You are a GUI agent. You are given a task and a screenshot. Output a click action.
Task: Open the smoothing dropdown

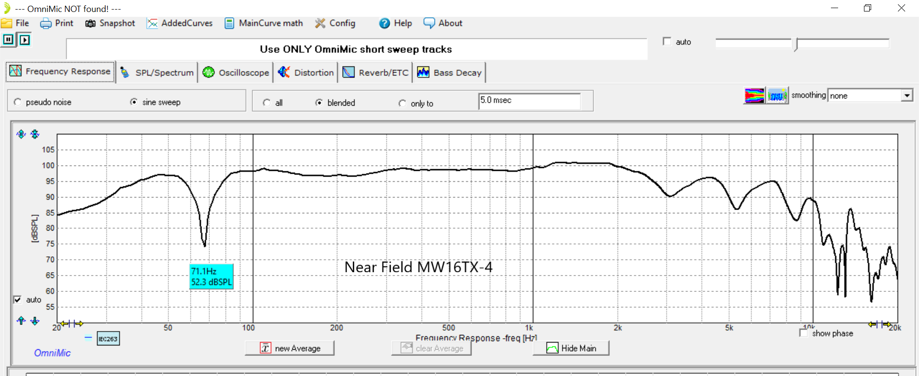point(870,96)
